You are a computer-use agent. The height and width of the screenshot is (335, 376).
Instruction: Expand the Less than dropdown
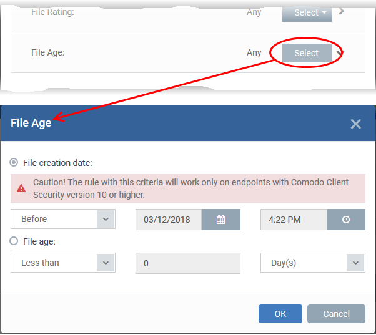click(63, 263)
